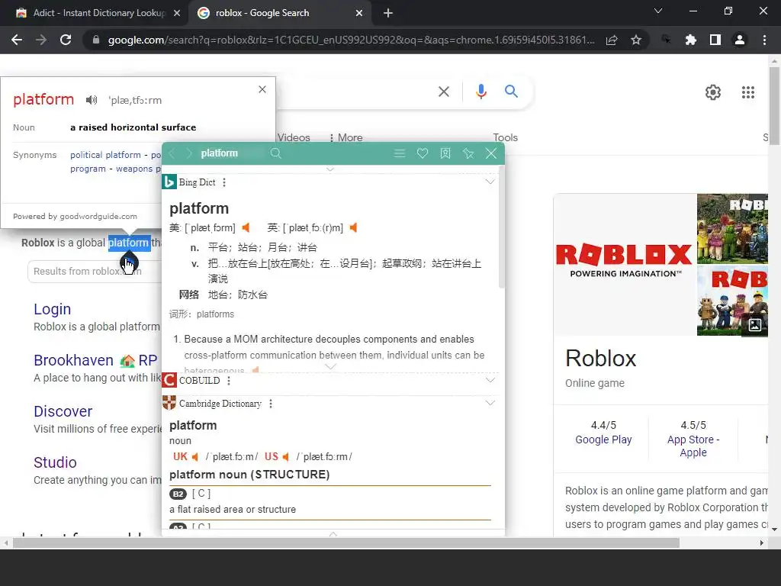
Task: Select the roblox Google Search tab
Action: 279,13
